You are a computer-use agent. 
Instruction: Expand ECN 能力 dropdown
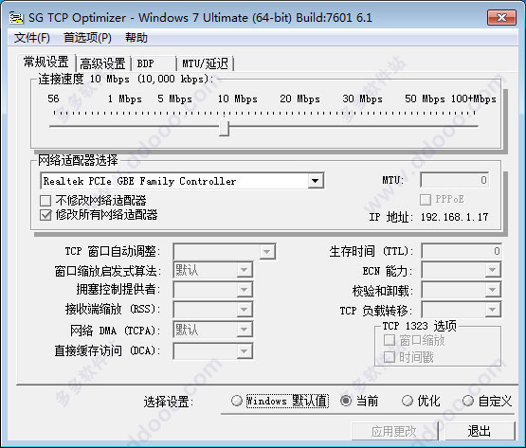coord(493,270)
